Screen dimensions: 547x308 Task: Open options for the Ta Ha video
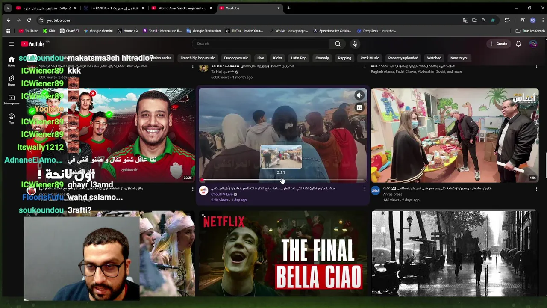click(365, 67)
